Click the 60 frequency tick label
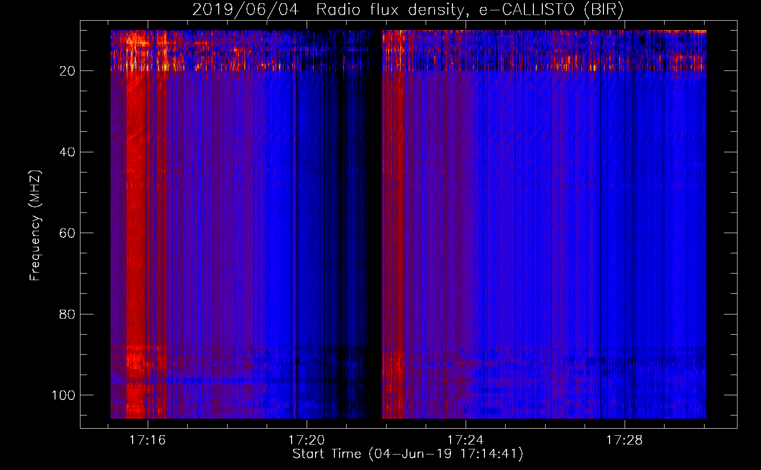Viewport: 761px width, 470px height. click(x=67, y=233)
